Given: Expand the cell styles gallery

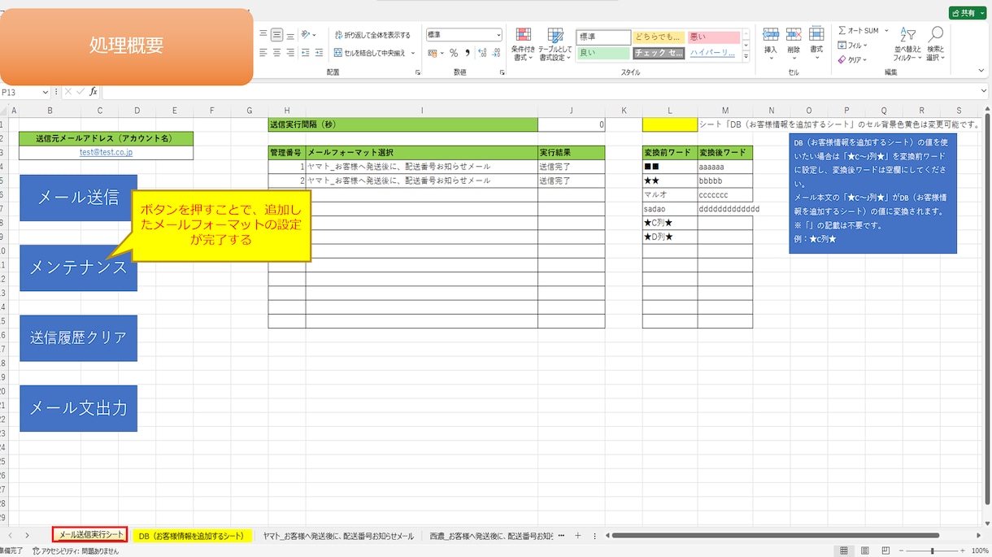Looking at the screenshot, I should tap(747, 57).
